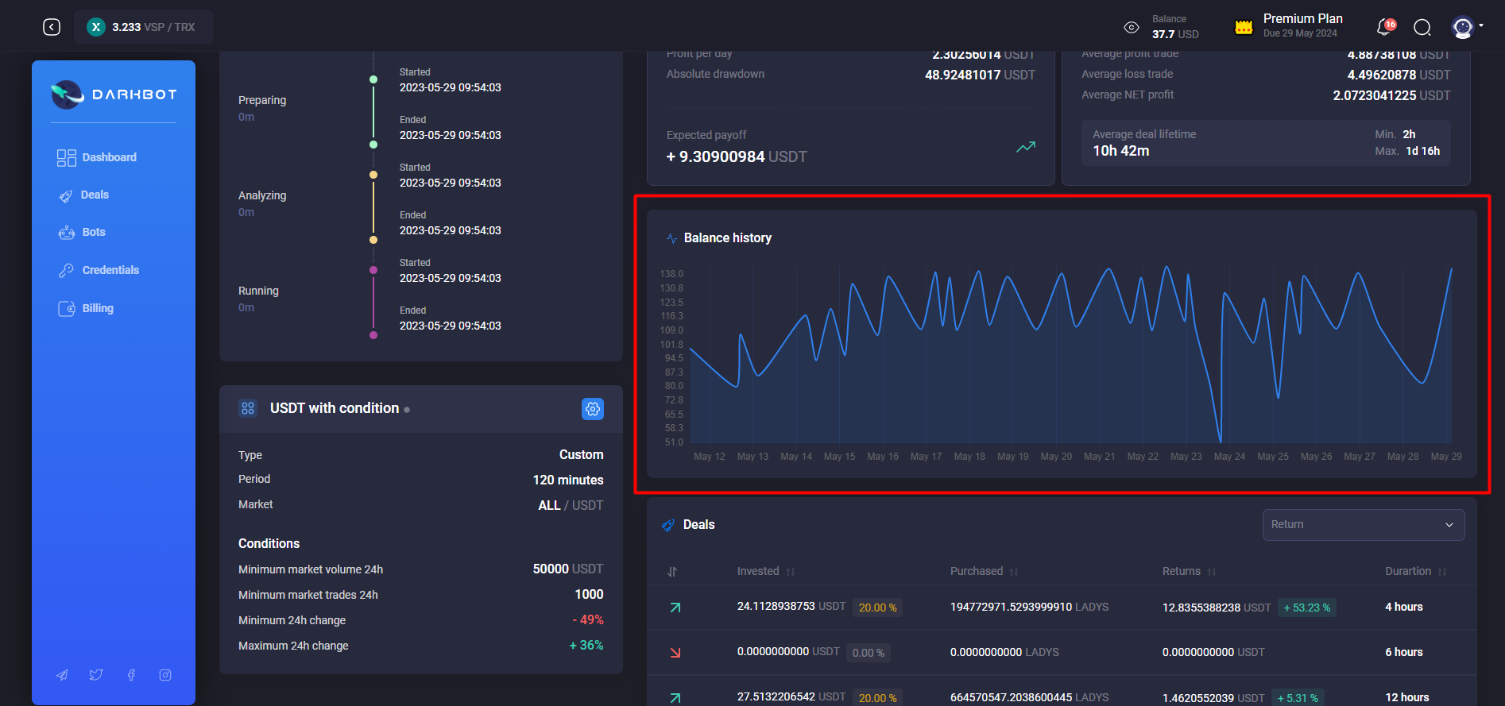1505x706 pixels.
Task: Open settings gear for USDT with condition
Action: tap(592, 408)
